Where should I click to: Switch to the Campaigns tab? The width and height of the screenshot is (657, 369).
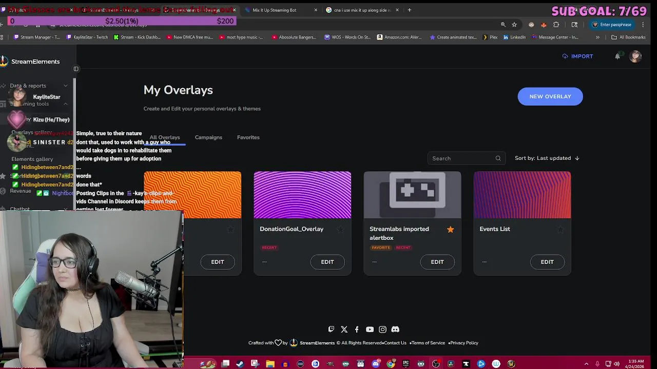pyautogui.click(x=208, y=137)
